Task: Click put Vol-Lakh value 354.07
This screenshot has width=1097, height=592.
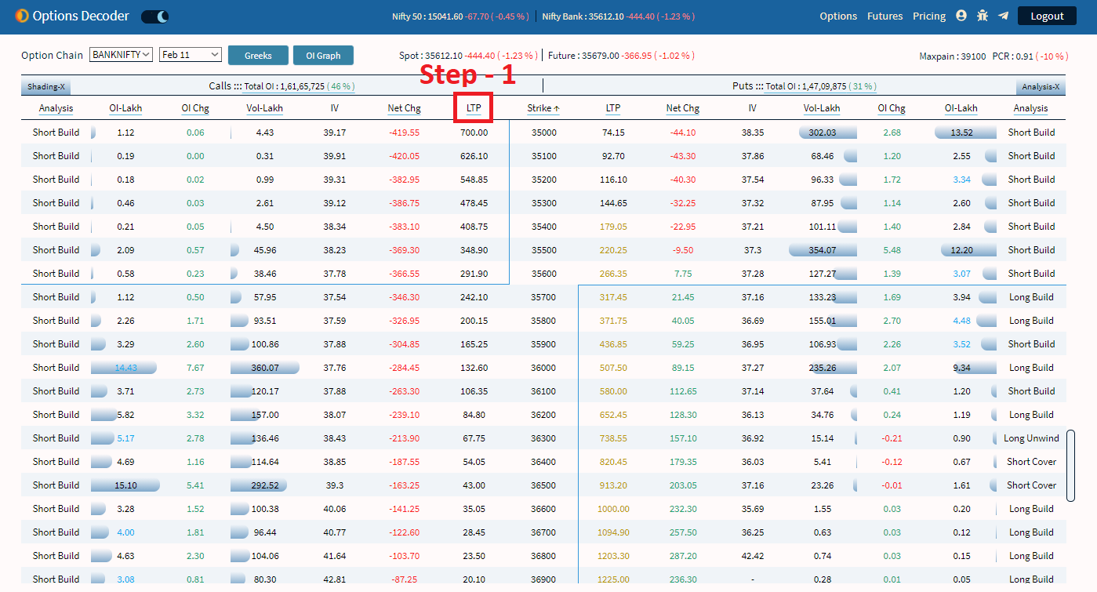Action: point(822,250)
